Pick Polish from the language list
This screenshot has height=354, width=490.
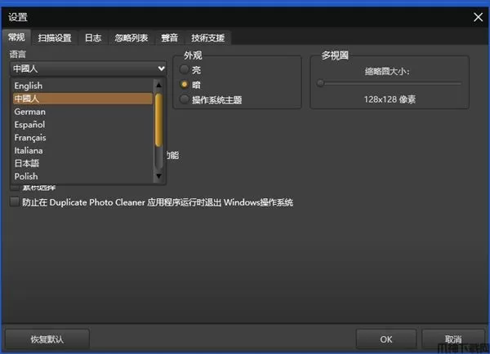(x=26, y=176)
